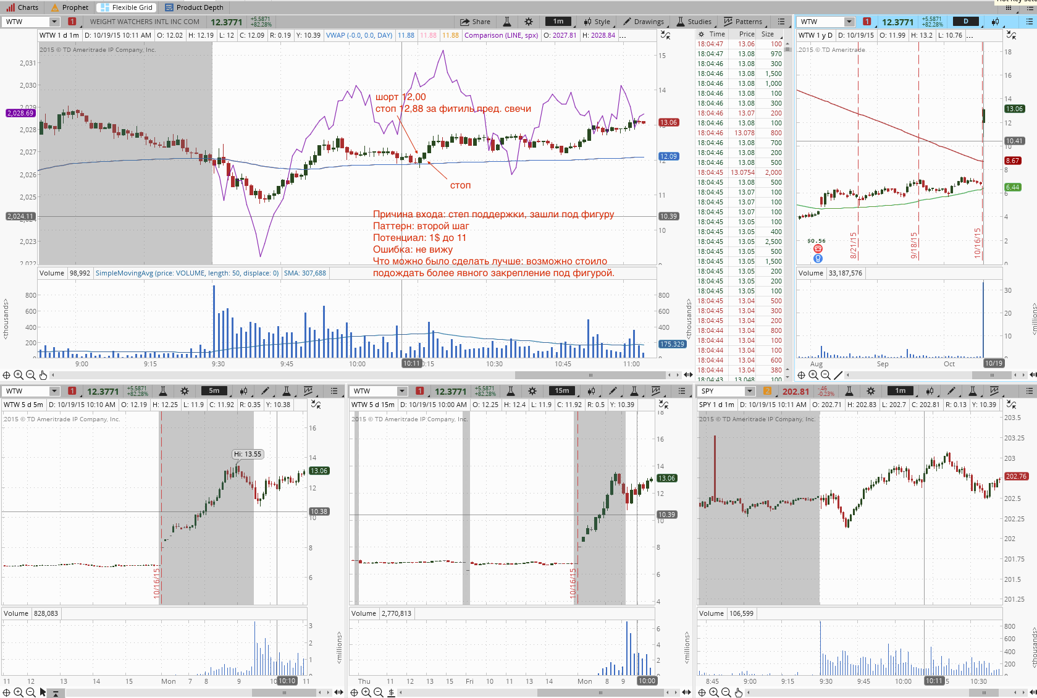The width and height of the screenshot is (1037, 698).
Task: Click the 13.0754 price row in time and sales
Action: point(740,172)
